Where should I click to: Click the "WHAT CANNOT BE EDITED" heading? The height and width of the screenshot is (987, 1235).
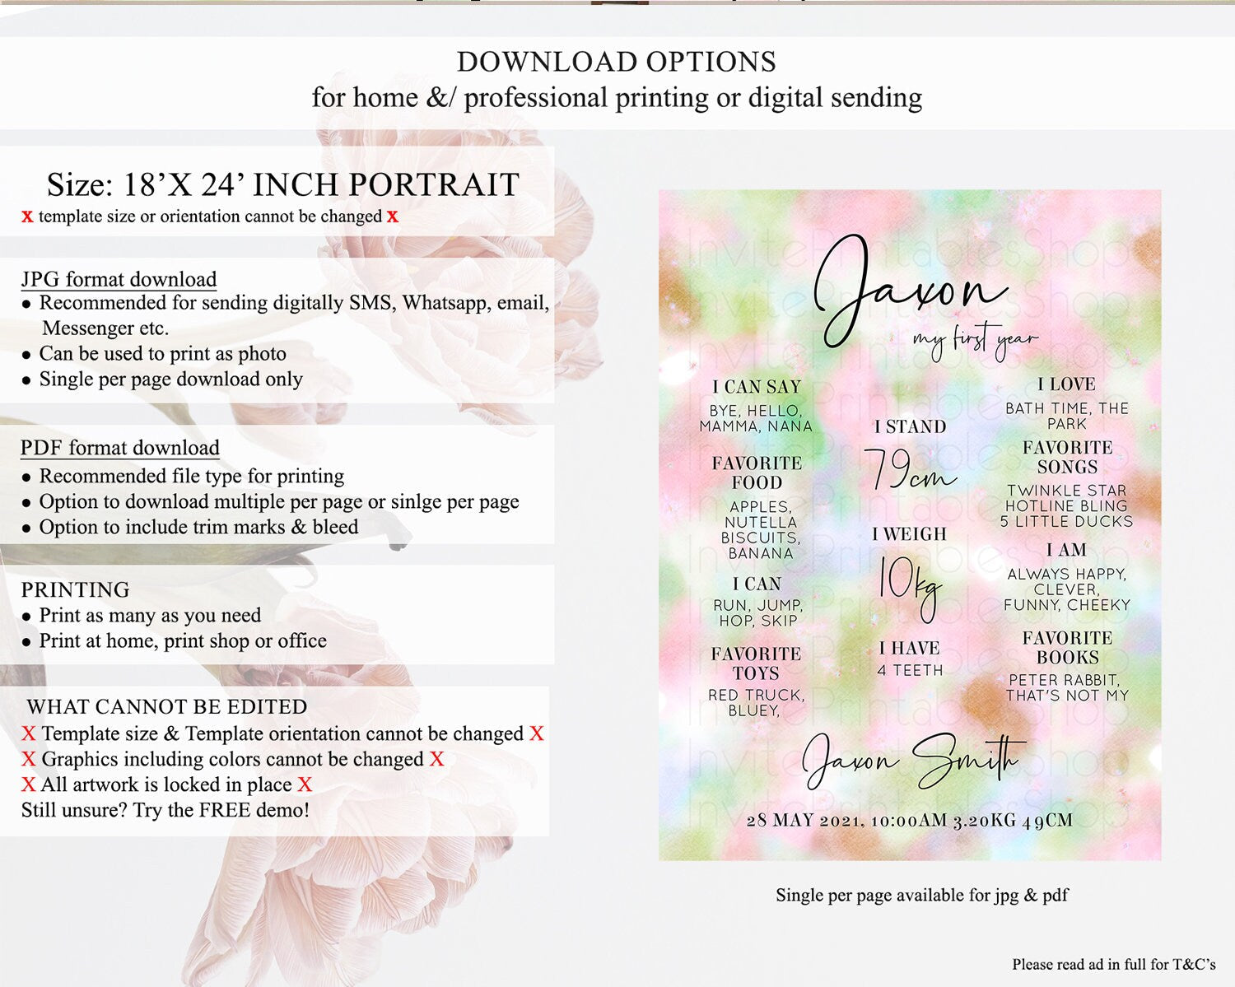coord(167,706)
